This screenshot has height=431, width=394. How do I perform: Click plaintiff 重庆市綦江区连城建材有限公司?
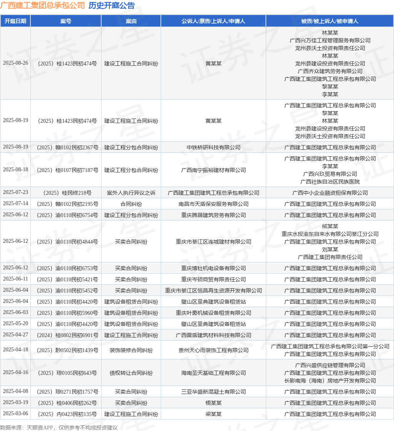pyautogui.click(x=214, y=242)
